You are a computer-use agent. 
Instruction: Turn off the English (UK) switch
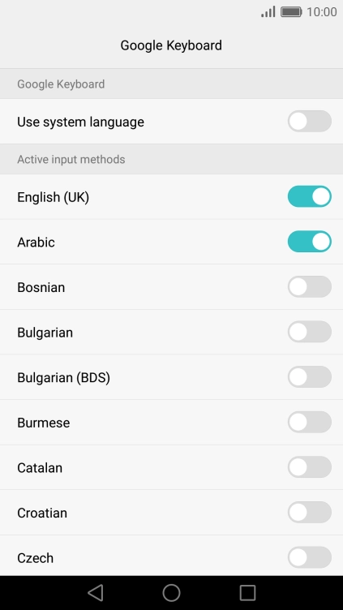tap(310, 196)
